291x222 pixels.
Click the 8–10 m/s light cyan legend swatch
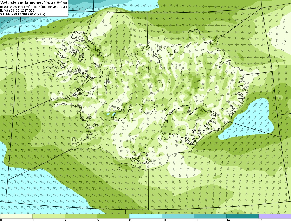(x=145, y=216)
